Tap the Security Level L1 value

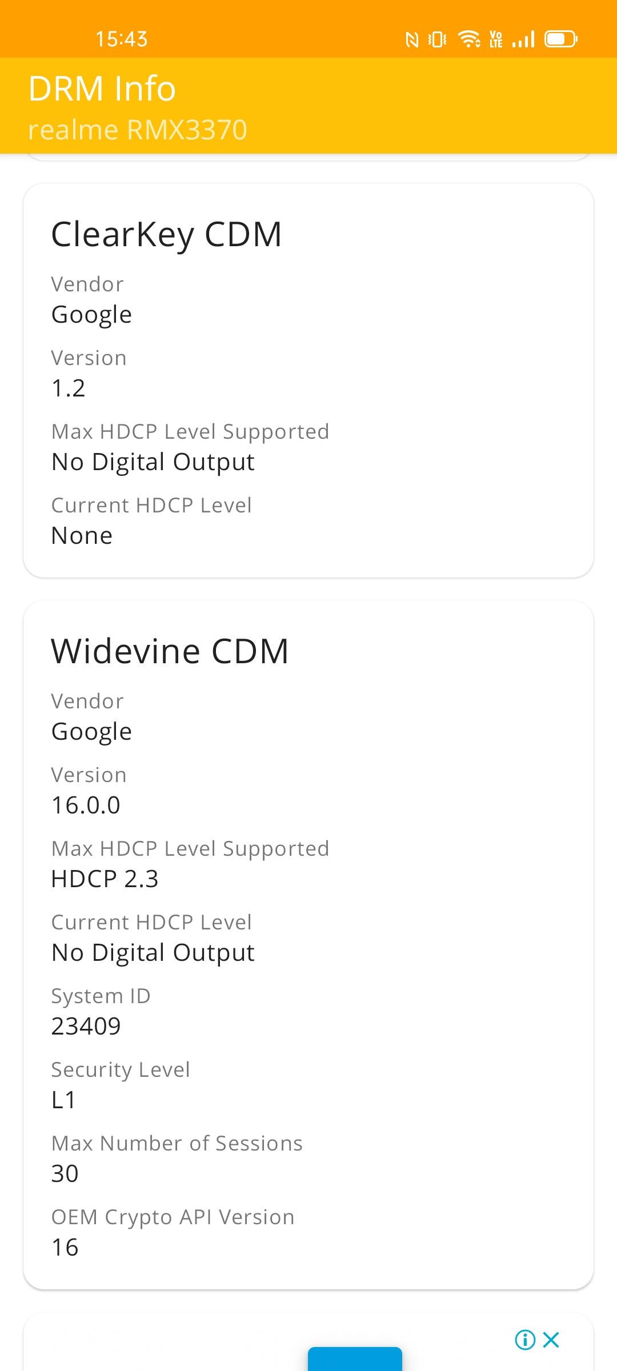[x=63, y=1100]
